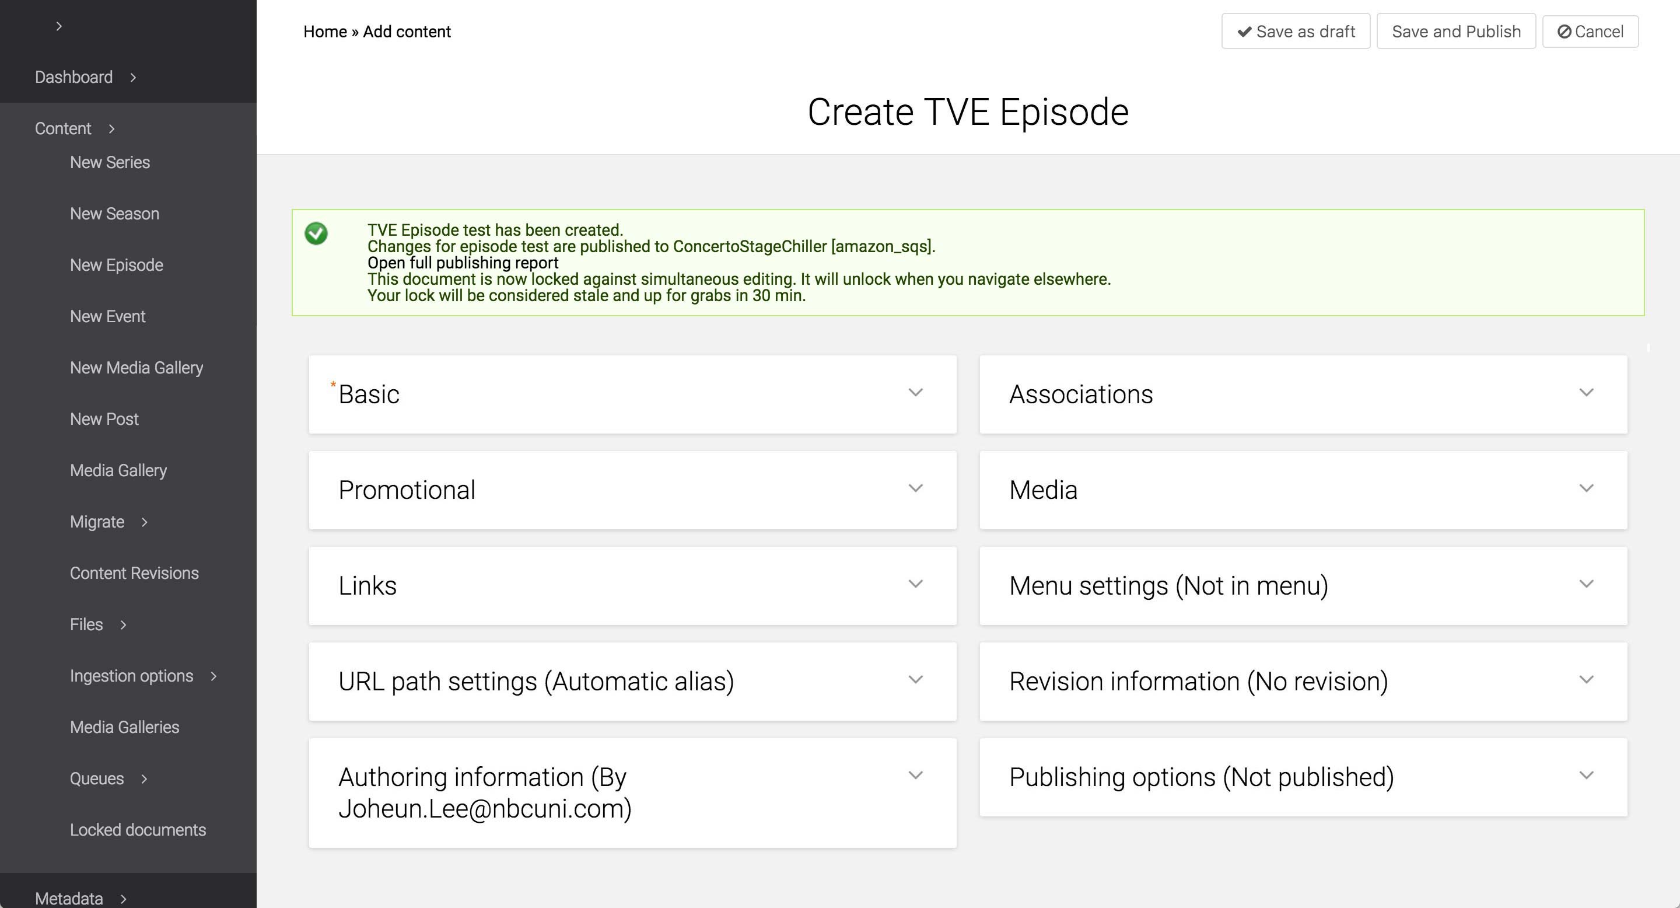Click arrow icon next to Migrate
This screenshot has height=908, width=1680.
(x=144, y=522)
